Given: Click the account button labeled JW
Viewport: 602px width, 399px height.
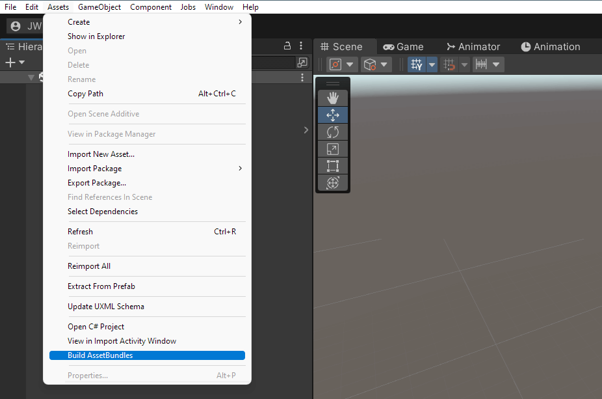Looking at the screenshot, I should click(x=25, y=26).
